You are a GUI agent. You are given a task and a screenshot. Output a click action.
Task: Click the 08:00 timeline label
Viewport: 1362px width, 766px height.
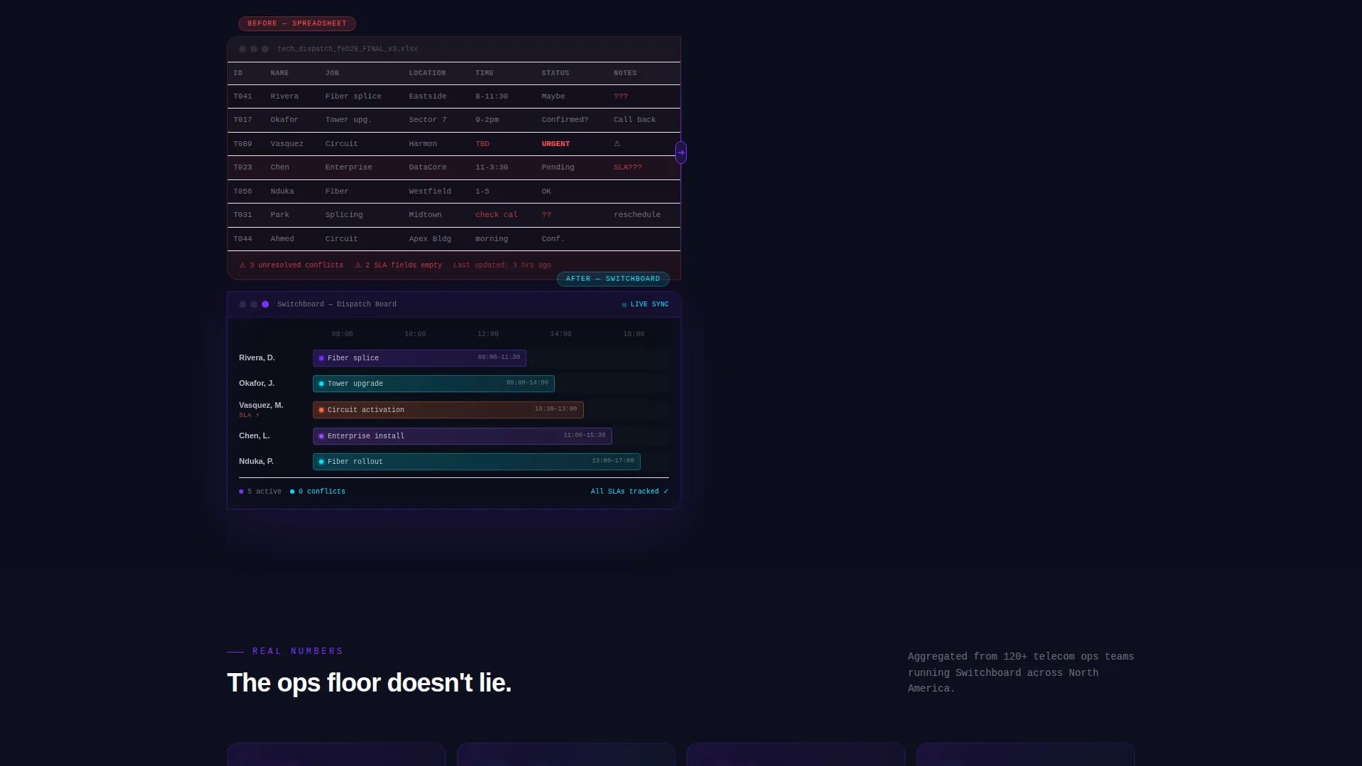(x=342, y=334)
